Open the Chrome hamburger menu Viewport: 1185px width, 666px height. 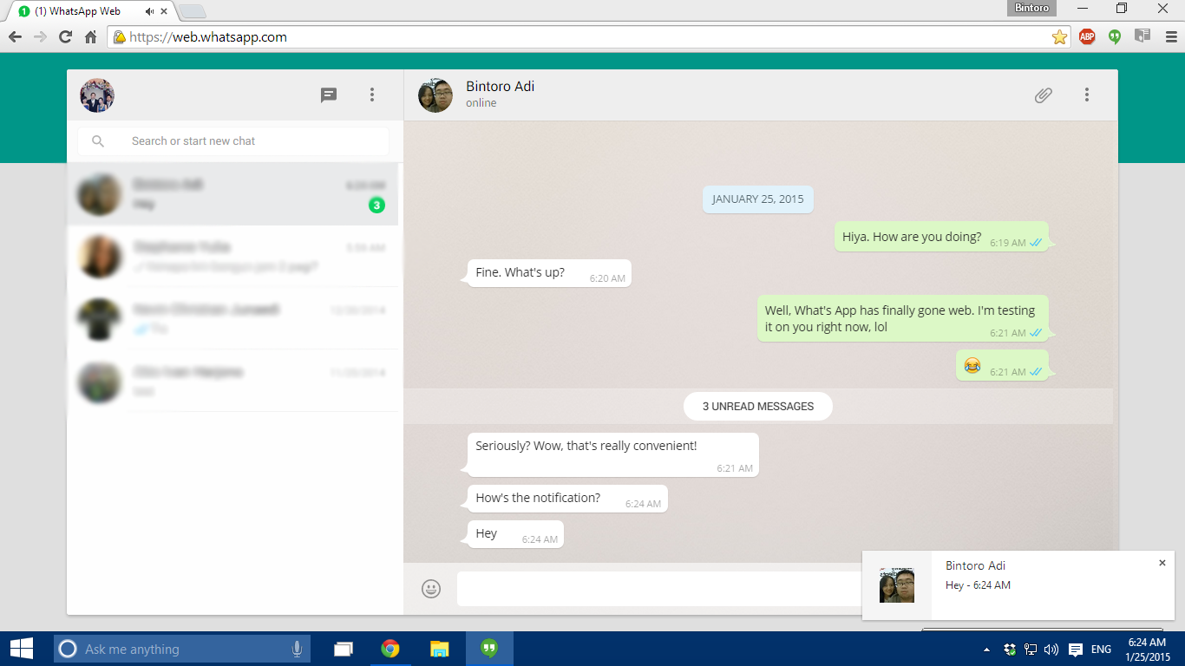[1170, 36]
